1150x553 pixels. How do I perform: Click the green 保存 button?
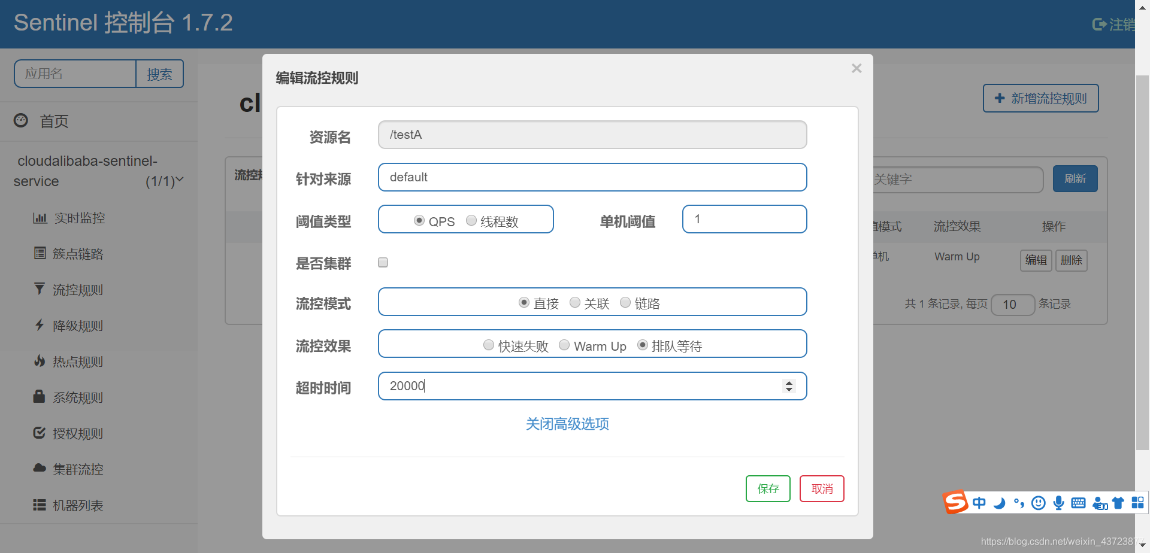(x=768, y=488)
